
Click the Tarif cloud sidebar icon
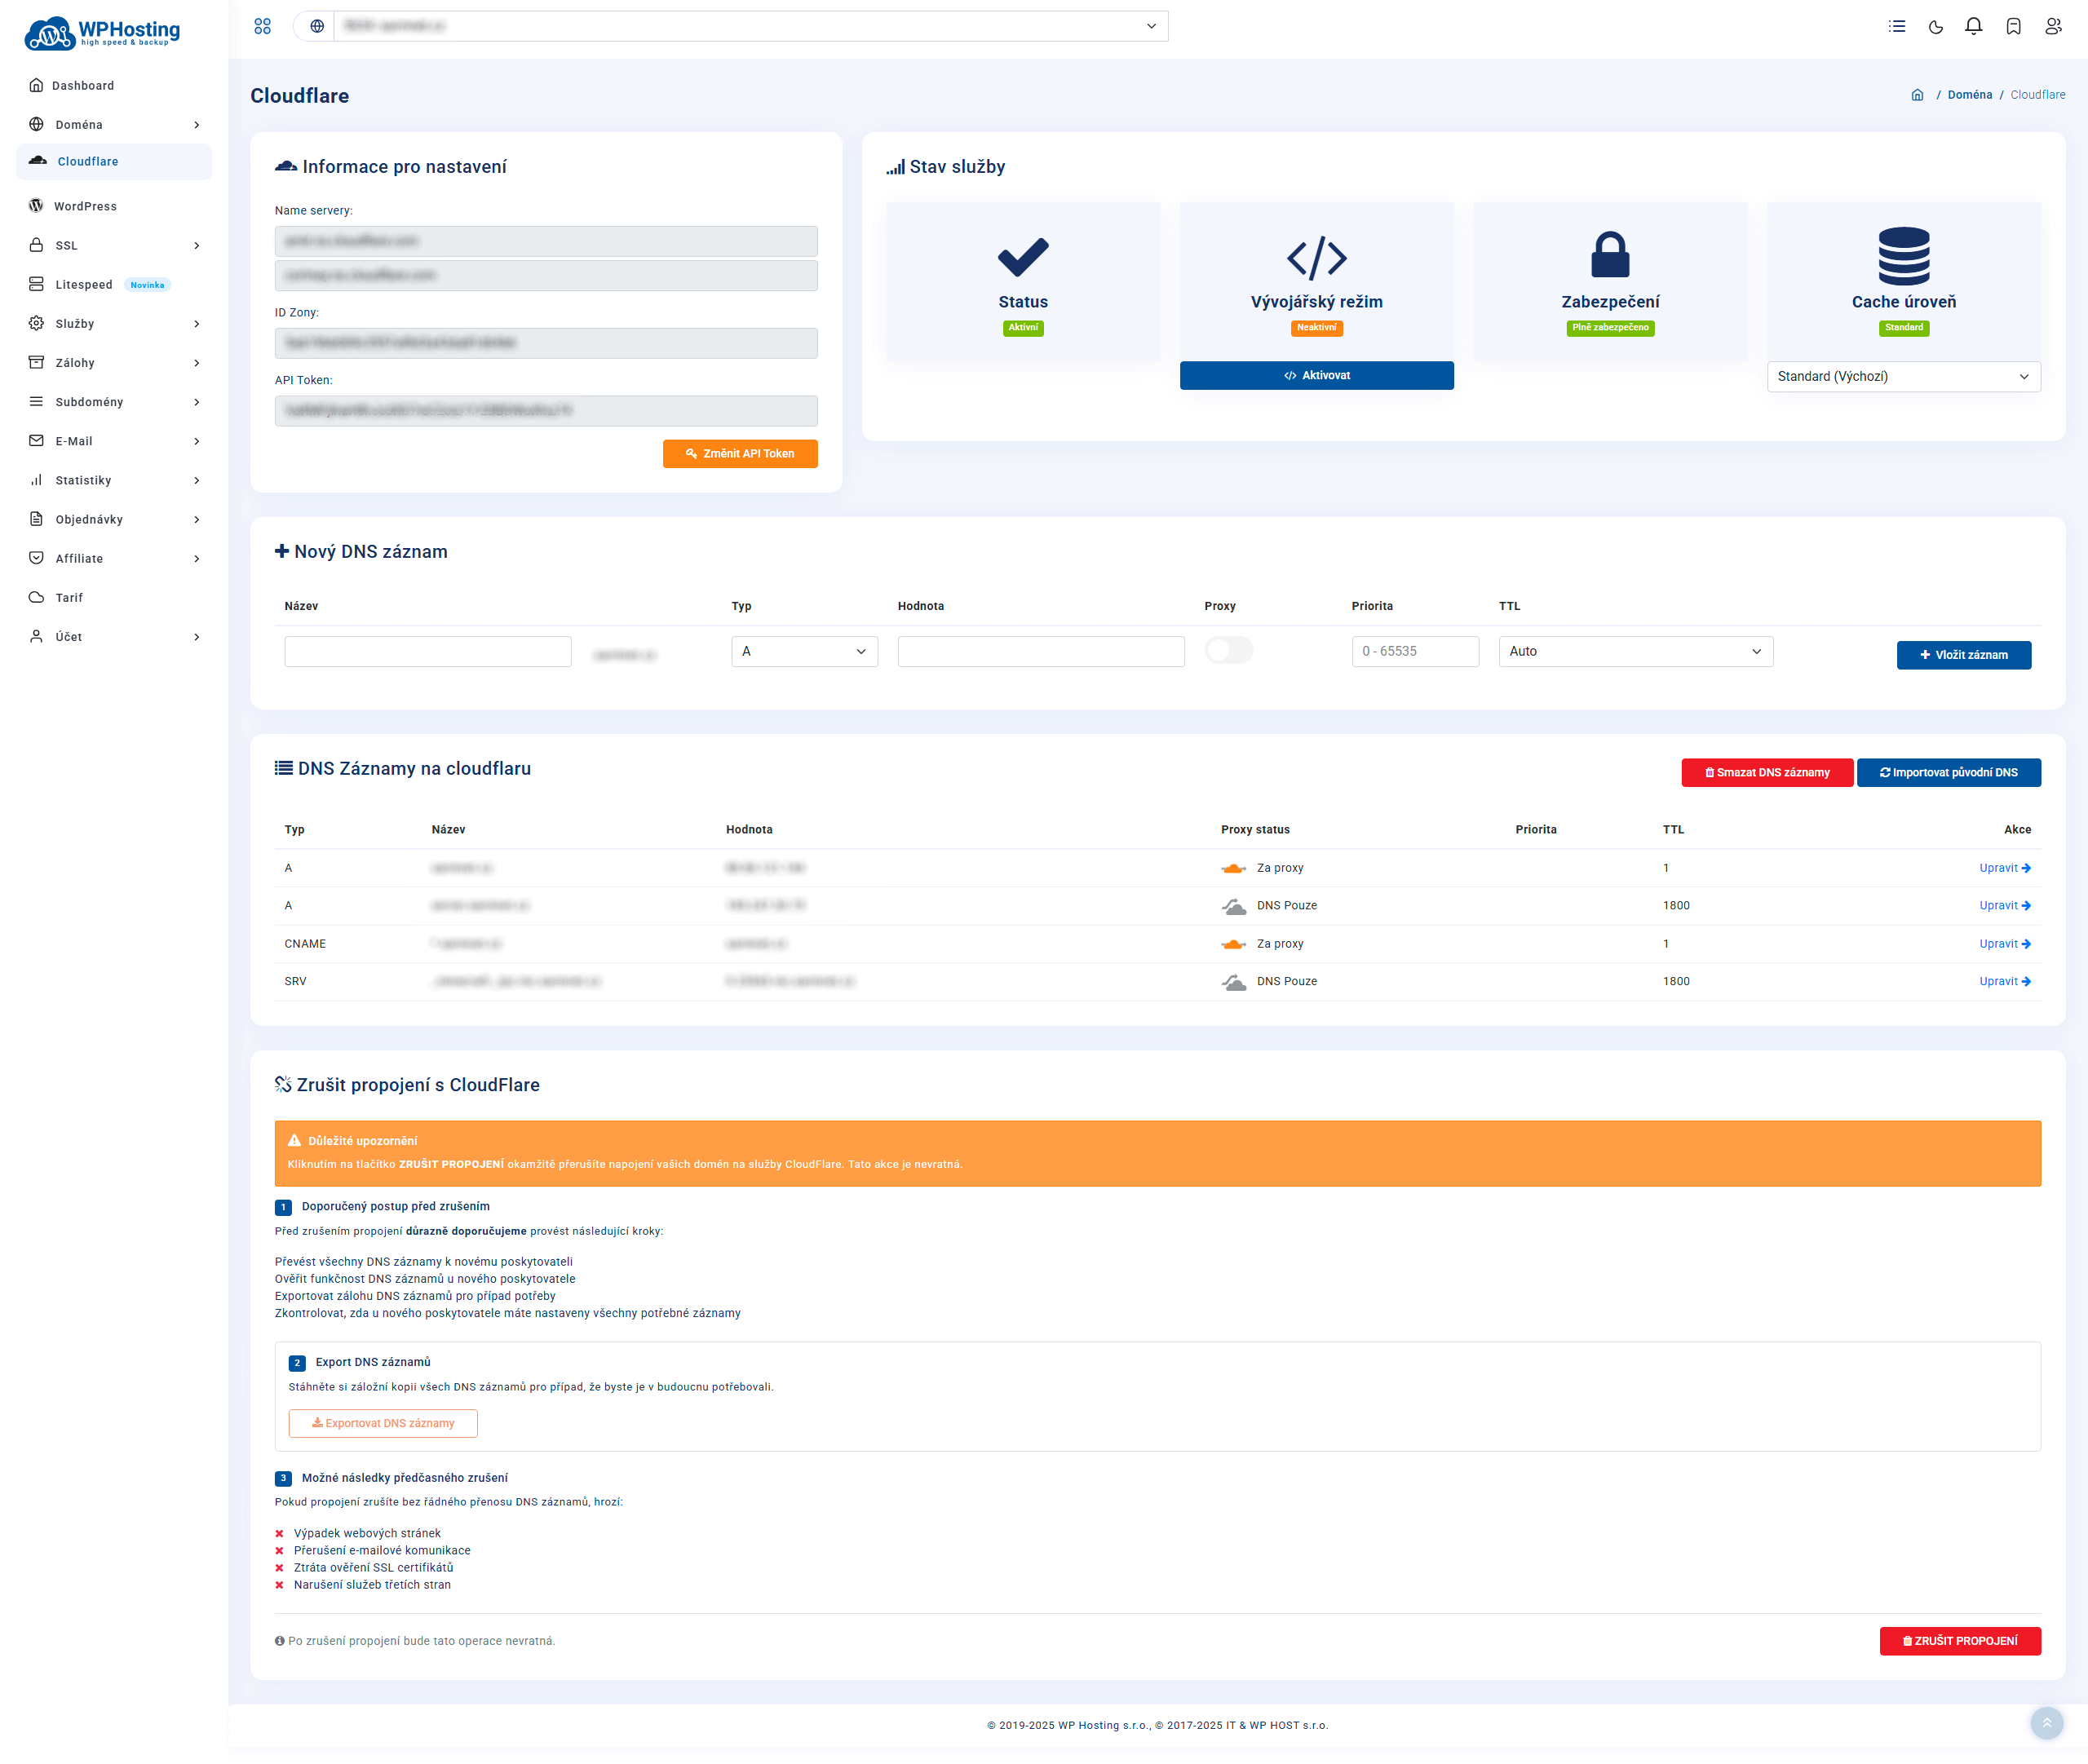[x=36, y=597]
